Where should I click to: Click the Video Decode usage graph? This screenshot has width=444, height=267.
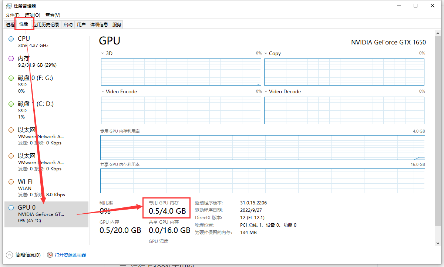[344, 110]
